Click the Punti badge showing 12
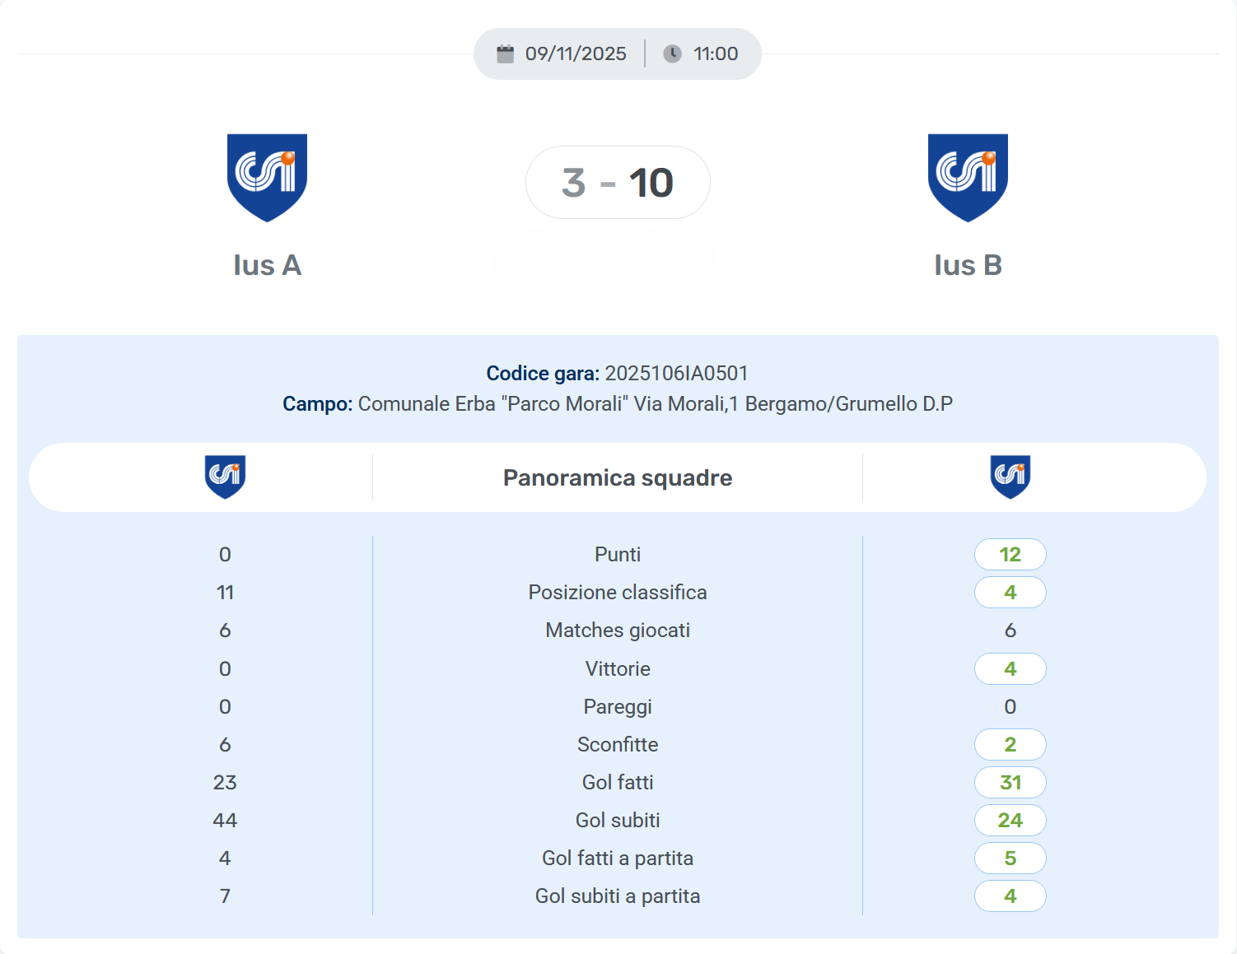Image resolution: width=1237 pixels, height=954 pixels. pos(1011,554)
